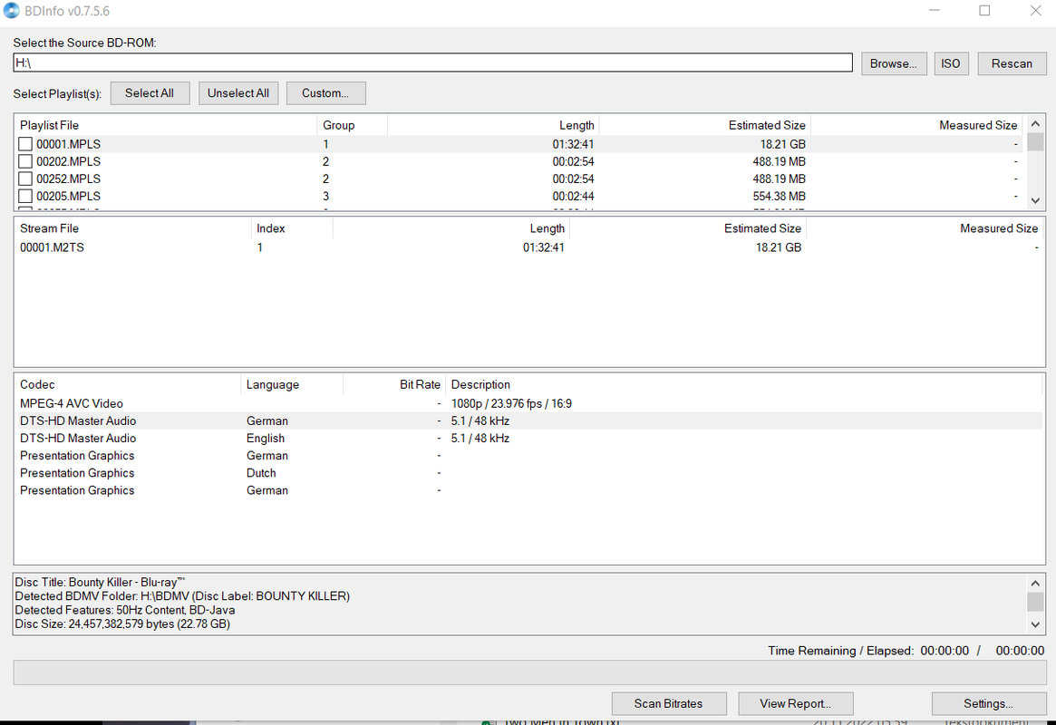
Task: Open Settings... dialog
Action: 989,703
